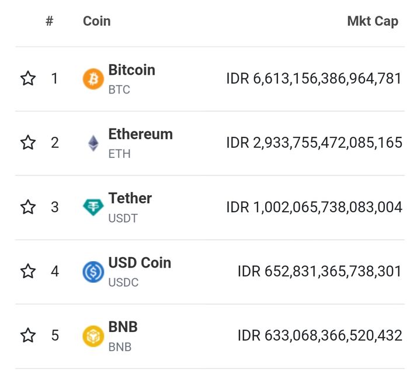This screenshot has height=374, width=420.
Task: Open the Bitcoin coin page link
Action: (131, 70)
